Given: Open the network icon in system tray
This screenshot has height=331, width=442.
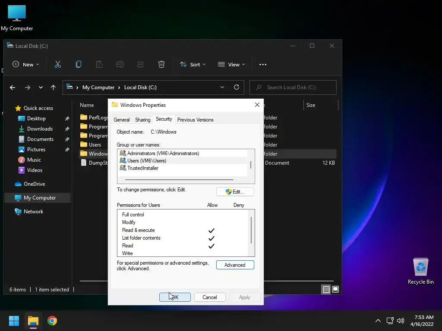Looking at the screenshot, I should 390,321.
